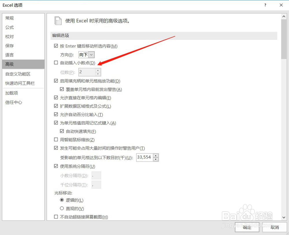The height and width of the screenshot is (235, 289).
Task: Enable 自动插入小数点 checkbox
Action: (56, 63)
